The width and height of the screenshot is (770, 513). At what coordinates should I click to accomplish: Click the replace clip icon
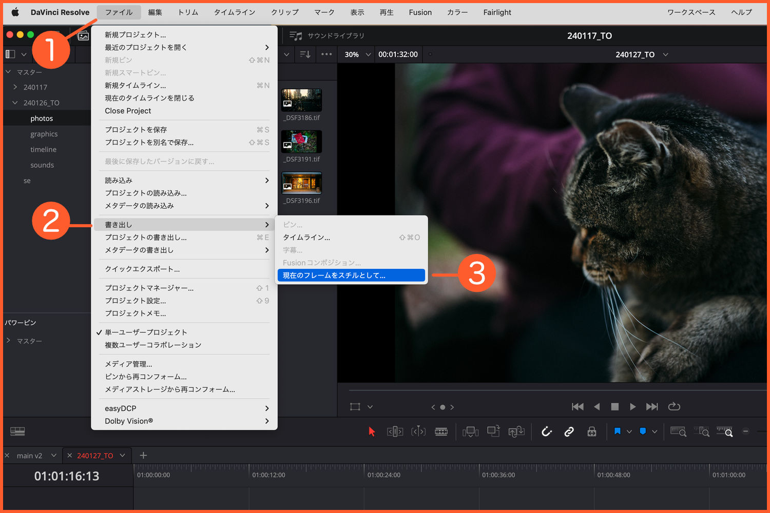click(516, 432)
